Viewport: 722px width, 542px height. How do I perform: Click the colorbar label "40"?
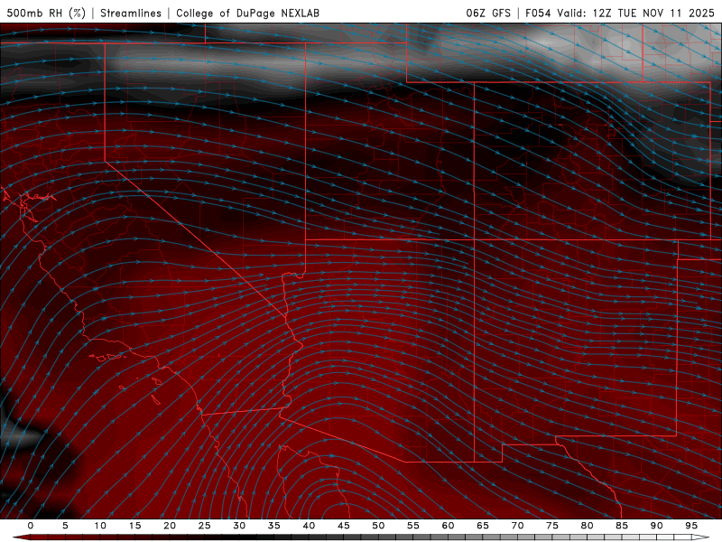tap(309, 526)
